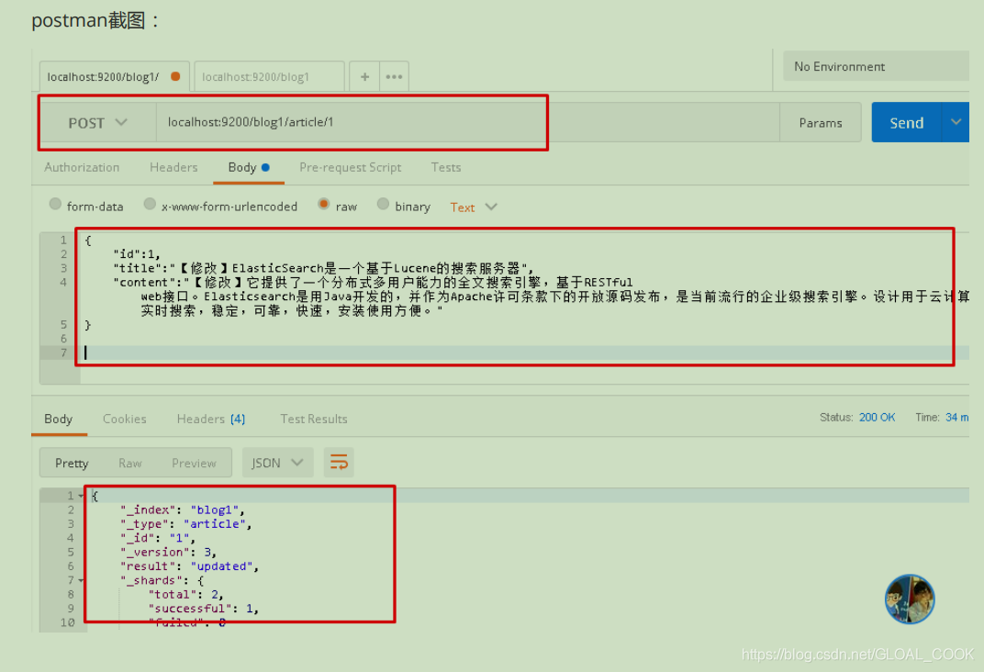Click the "_version": 3 response line
Viewport: 984px width, 672px height.
click(169, 552)
